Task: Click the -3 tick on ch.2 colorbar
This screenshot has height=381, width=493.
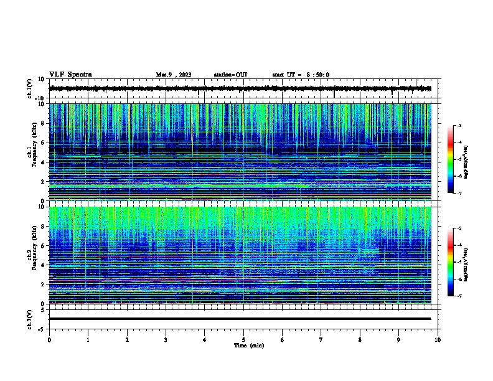Action: coord(459,228)
